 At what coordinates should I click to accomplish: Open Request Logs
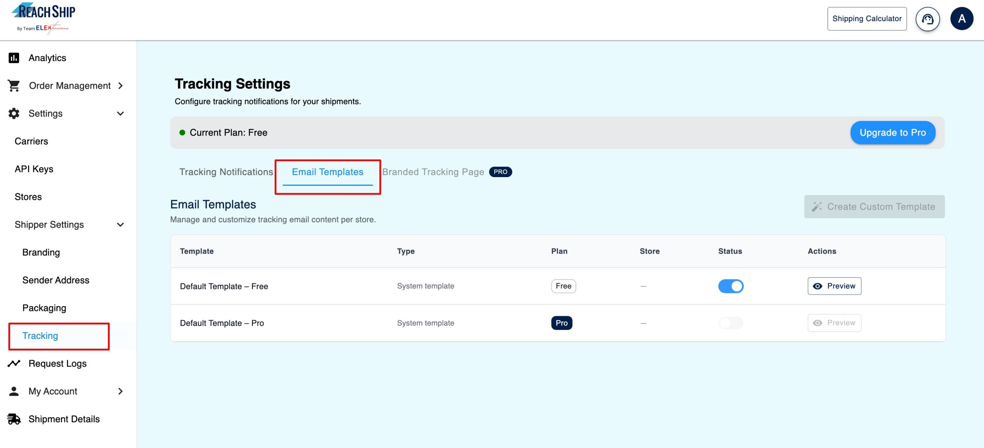point(57,363)
